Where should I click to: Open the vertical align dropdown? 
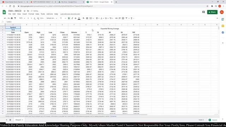coord(102,18)
